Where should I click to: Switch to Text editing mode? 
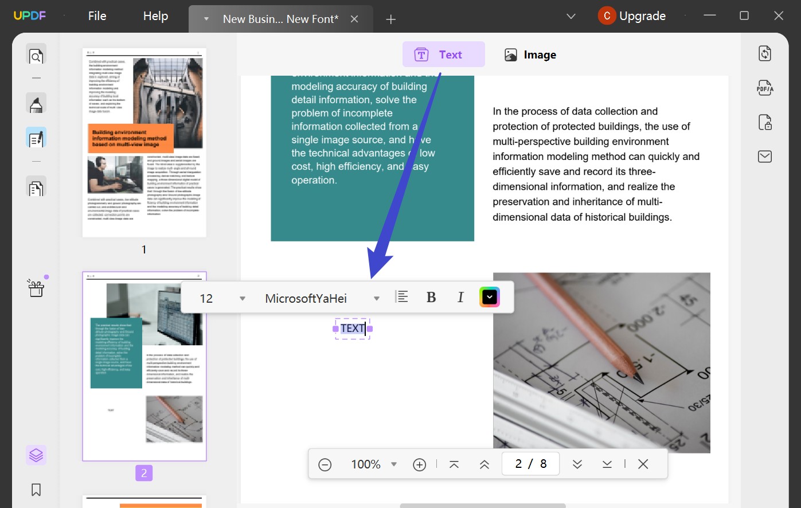[x=443, y=54]
